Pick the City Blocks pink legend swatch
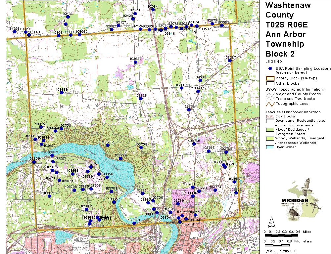 (x=270, y=116)
